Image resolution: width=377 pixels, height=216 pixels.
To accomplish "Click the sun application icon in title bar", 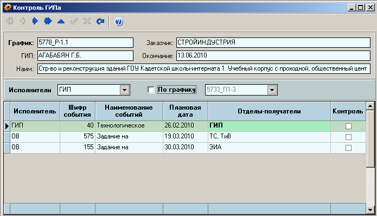I will 8,8.
